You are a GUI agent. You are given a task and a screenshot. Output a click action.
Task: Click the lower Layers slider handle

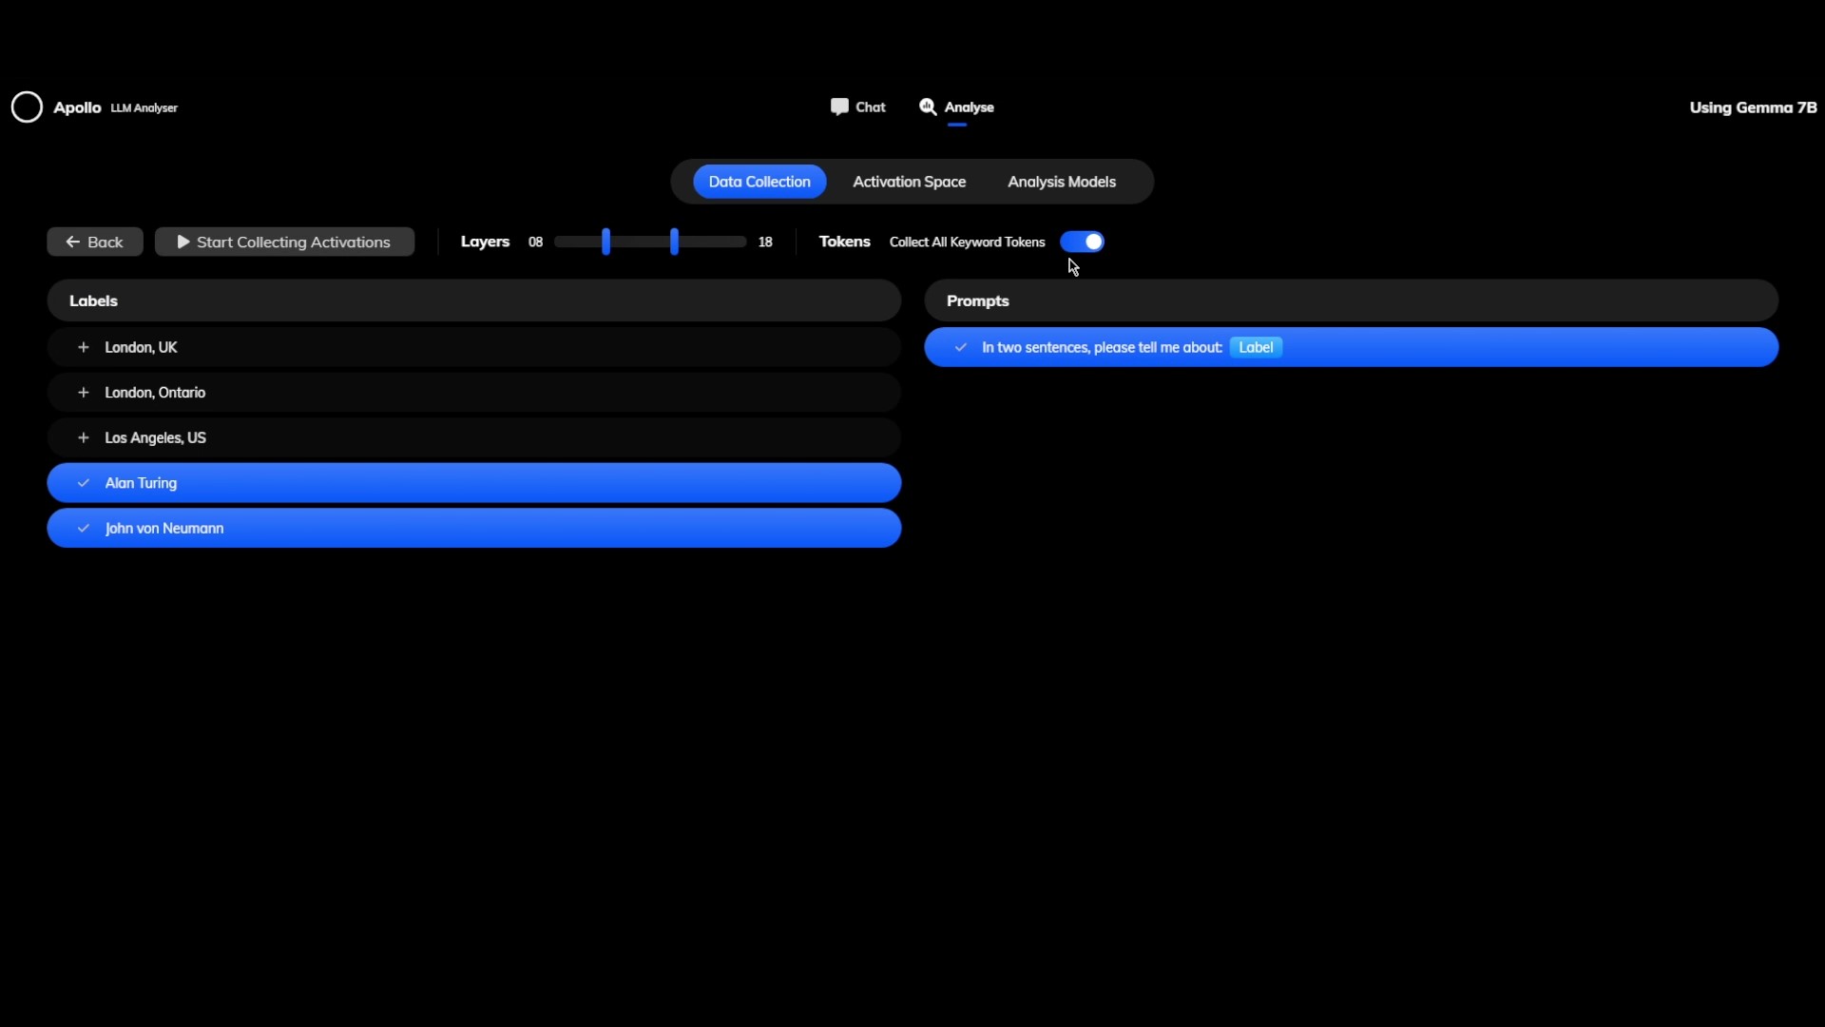pyautogui.click(x=605, y=242)
